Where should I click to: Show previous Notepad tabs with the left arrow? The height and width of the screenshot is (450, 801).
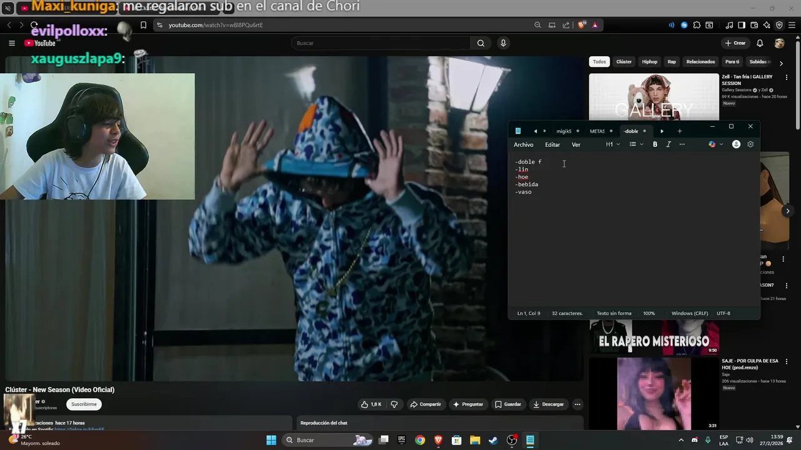click(535, 131)
